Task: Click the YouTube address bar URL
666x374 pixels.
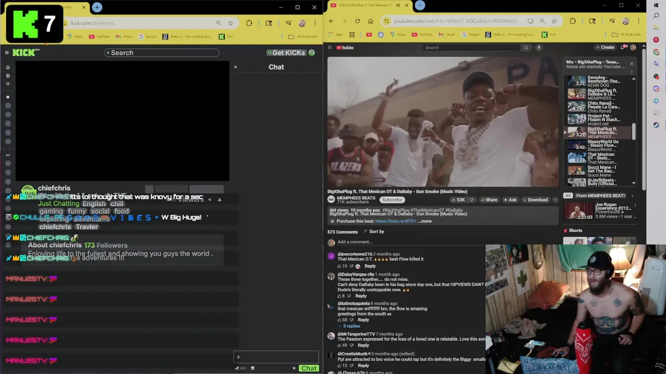Action: point(456,21)
